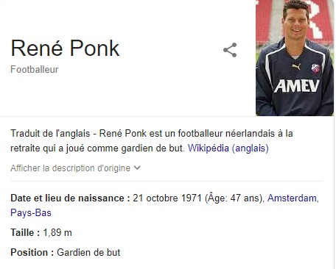The image size is (336, 269).
Task: Click the chevron after description d'origine
Action: [137, 168]
